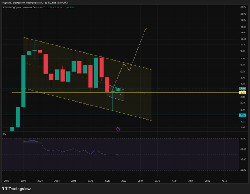The width and height of the screenshot is (250, 194).
Task: Click the TradingView logo at bottom left
Action: (x=16, y=189)
